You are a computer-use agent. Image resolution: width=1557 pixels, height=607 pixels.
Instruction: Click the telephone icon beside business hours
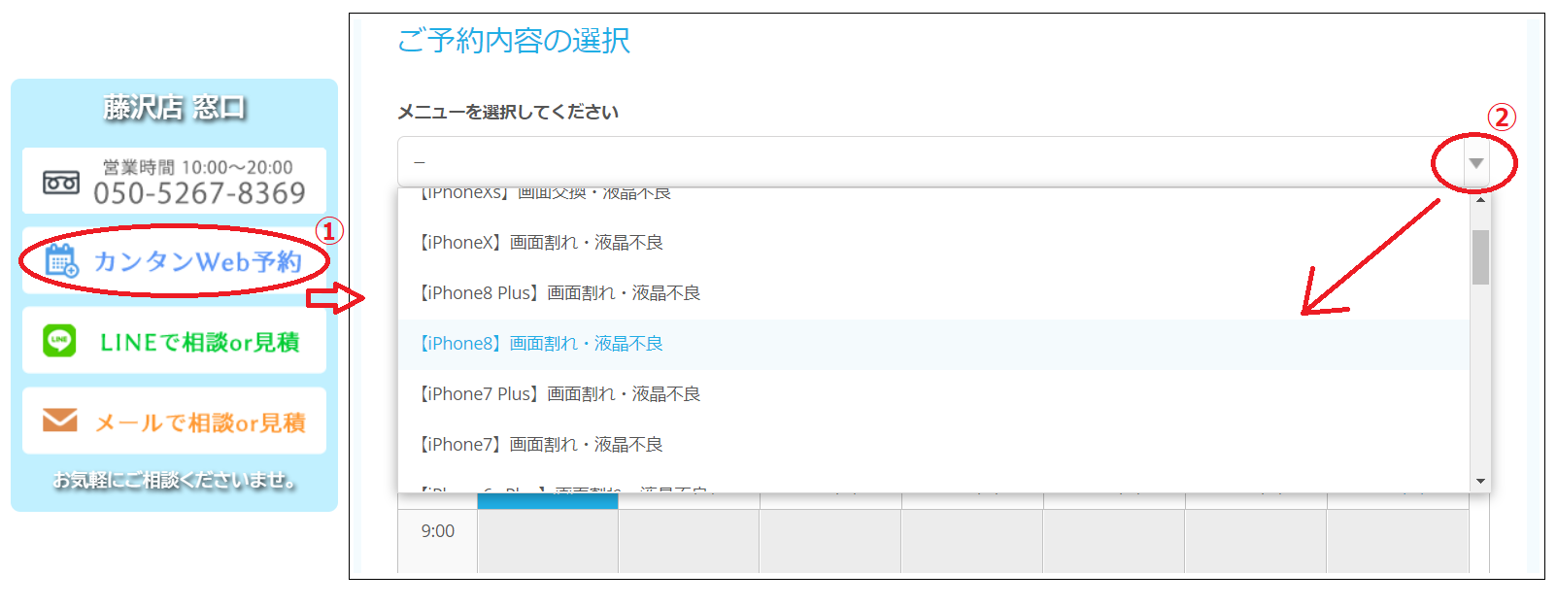coord(61,182)
